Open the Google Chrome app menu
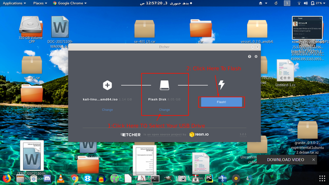The width and height of the screenshot is (329, 185). point(70,3)
